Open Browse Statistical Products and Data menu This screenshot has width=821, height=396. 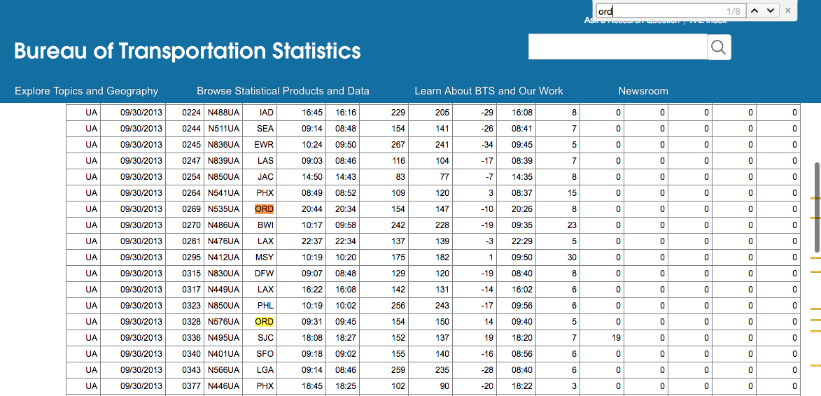pos(283,91)
